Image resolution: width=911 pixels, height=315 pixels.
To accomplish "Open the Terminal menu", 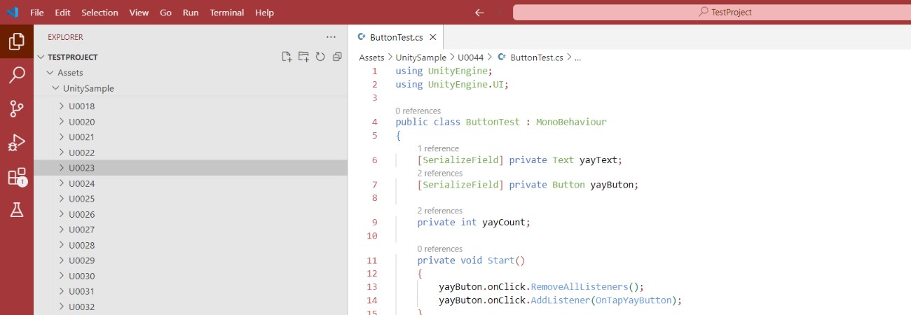I will click(x=227, y=13).
